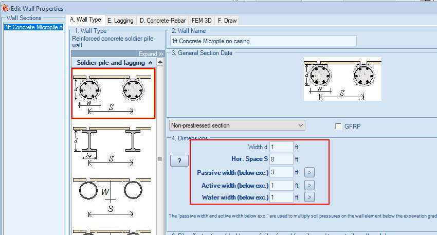The image size is (437, 235).
Task: Open the D. Concrete-Rebar tab
Action: point(162,21)
